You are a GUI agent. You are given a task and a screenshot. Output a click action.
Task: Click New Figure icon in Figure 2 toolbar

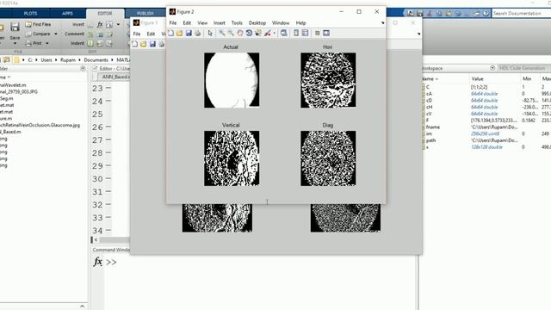coord(171,33)
